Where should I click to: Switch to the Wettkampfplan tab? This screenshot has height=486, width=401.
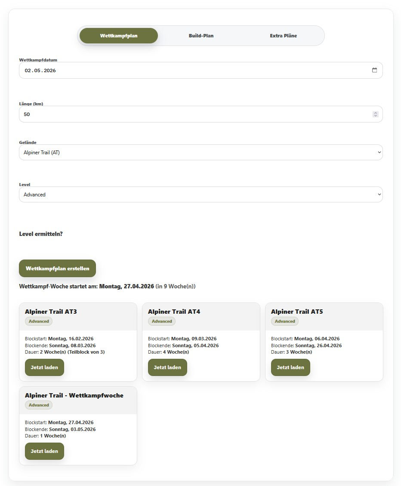[119, 36]
